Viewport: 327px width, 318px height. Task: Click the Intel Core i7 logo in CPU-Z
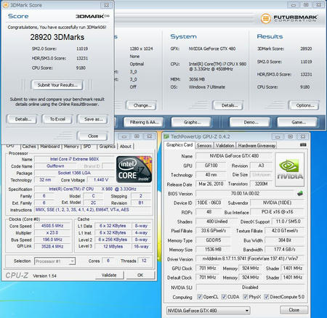[134, 169]
